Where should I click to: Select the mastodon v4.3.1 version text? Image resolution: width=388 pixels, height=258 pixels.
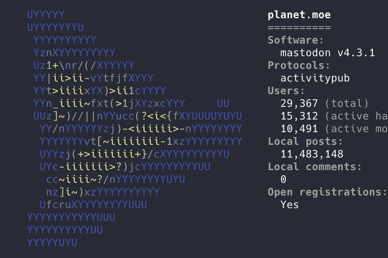click(328, 53)
